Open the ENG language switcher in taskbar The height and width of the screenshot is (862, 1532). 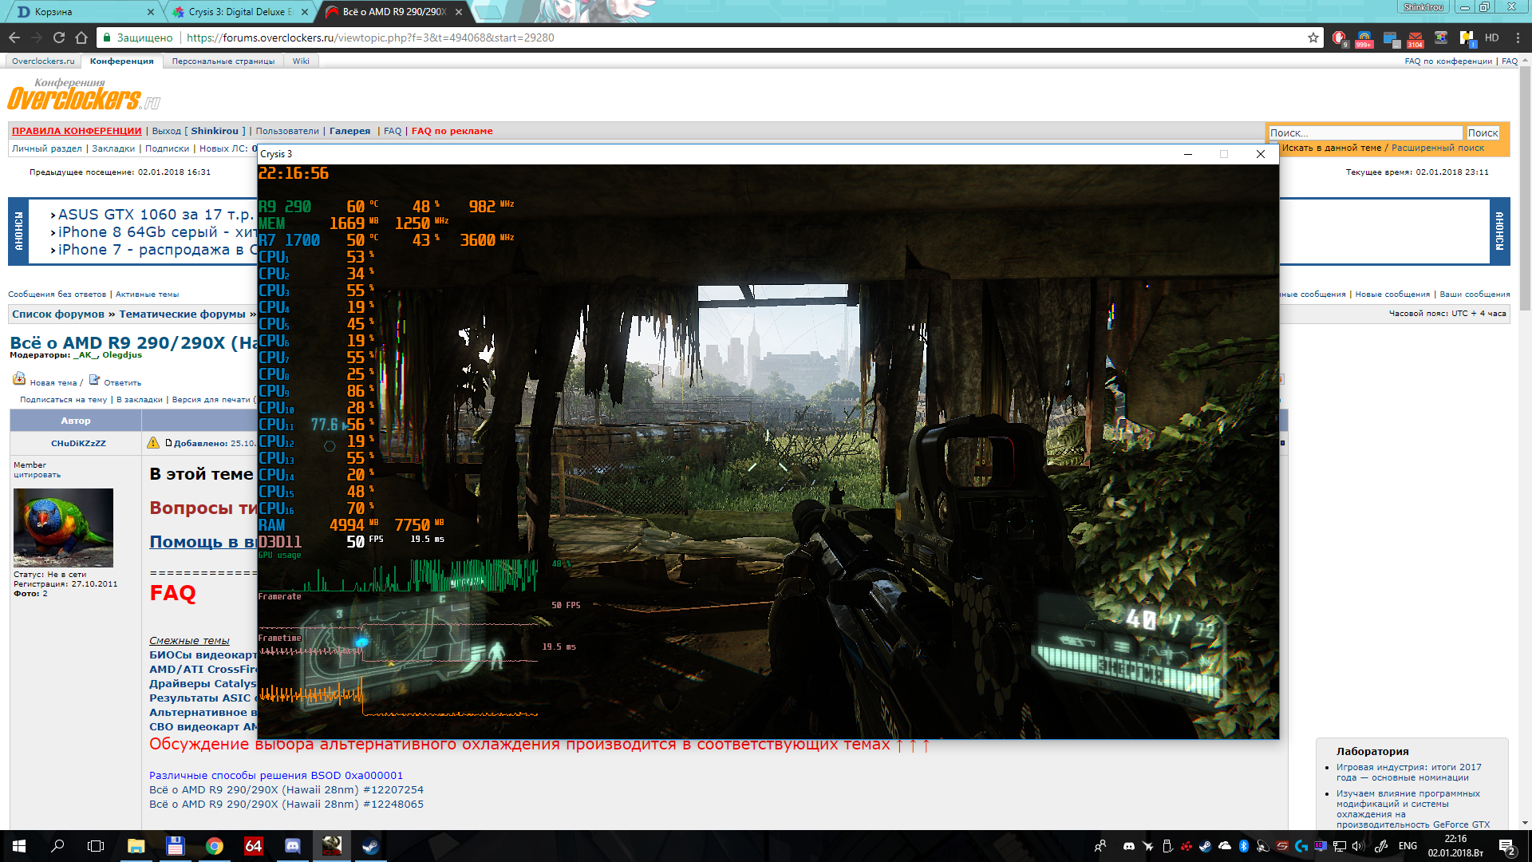pos(1408,845)
